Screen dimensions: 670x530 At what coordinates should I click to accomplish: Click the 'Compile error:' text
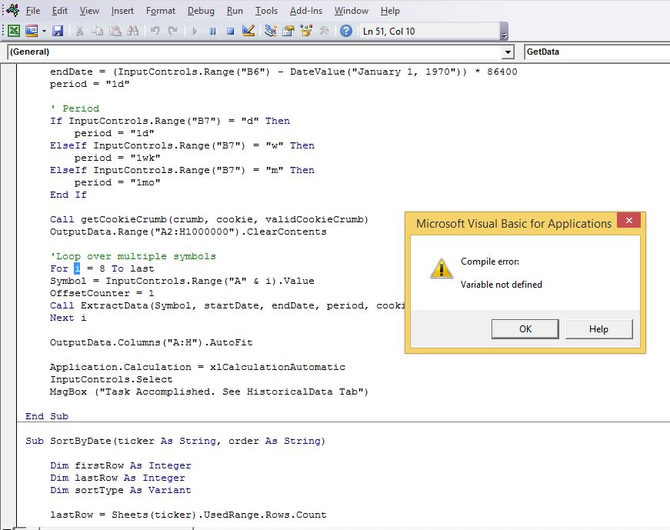pyautogui.click(x=490, y=262)
